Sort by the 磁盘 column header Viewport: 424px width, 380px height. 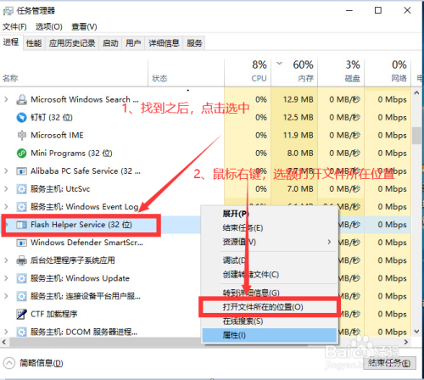click(x=341, y=72)
